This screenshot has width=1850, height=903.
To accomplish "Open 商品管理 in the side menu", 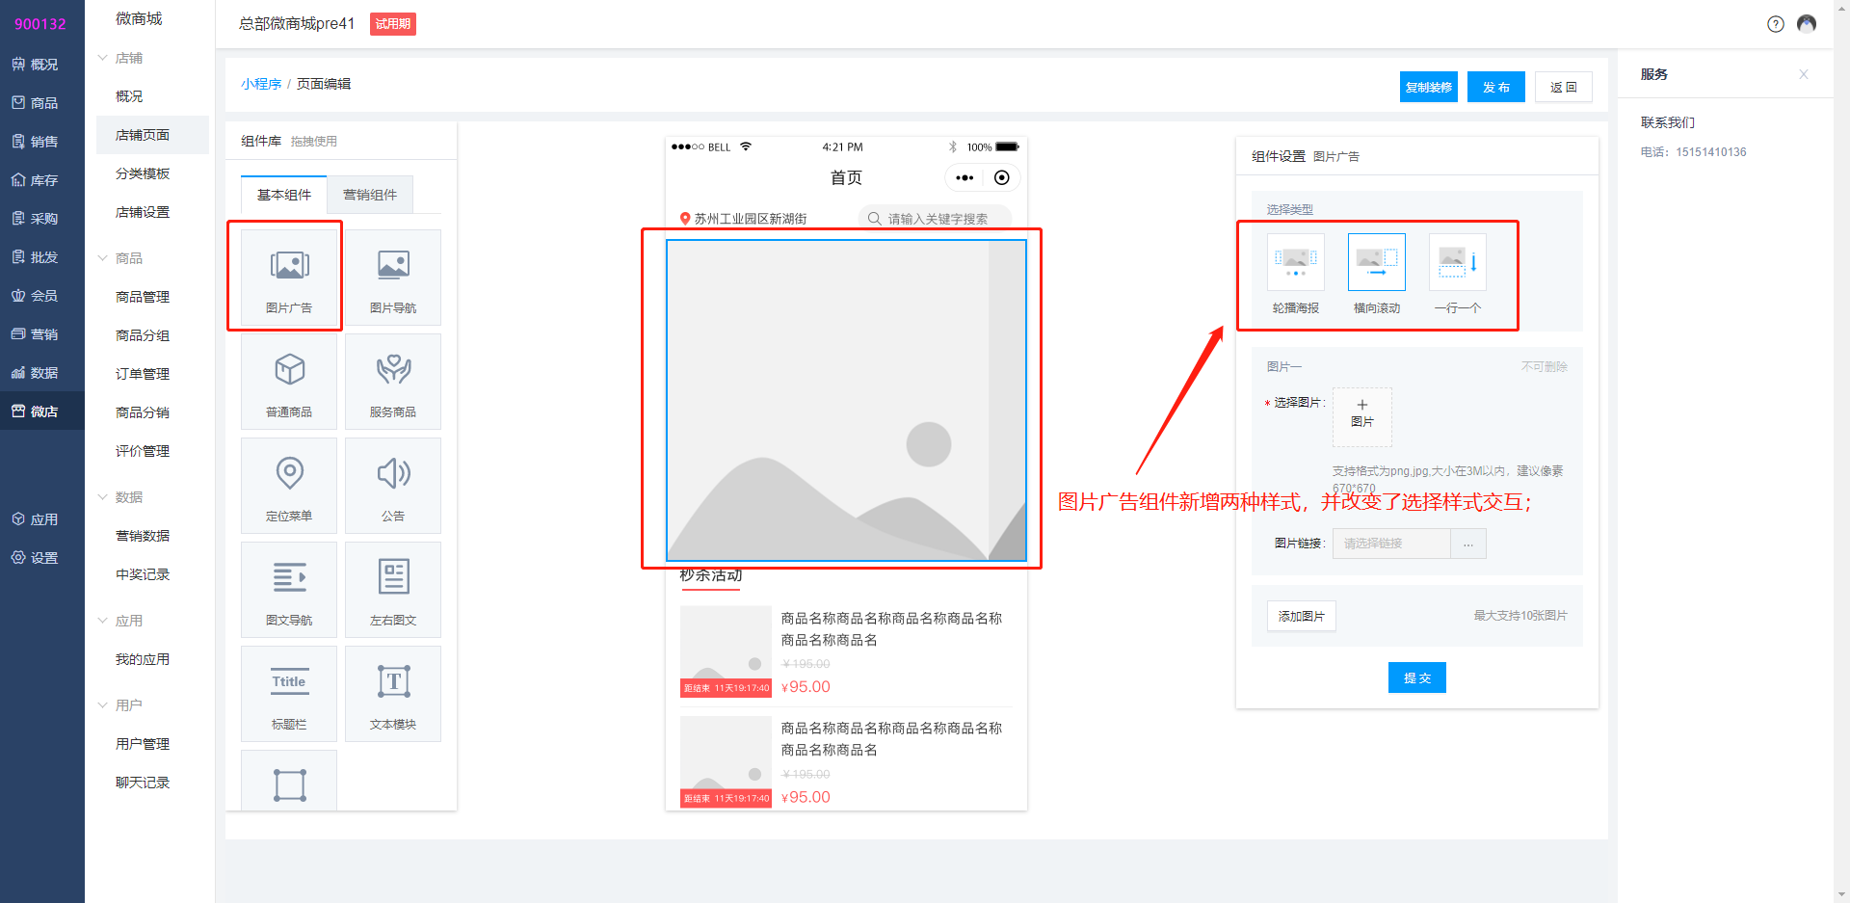I will point(143,297).
